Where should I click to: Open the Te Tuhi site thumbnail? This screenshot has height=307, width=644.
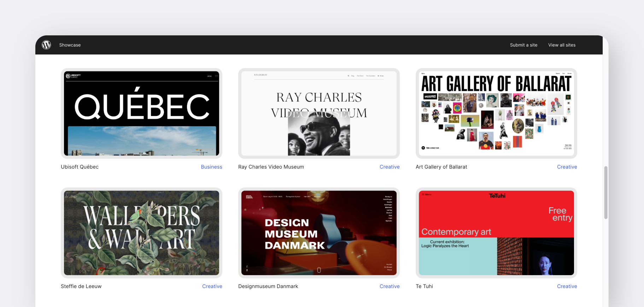tap(496, 233)
